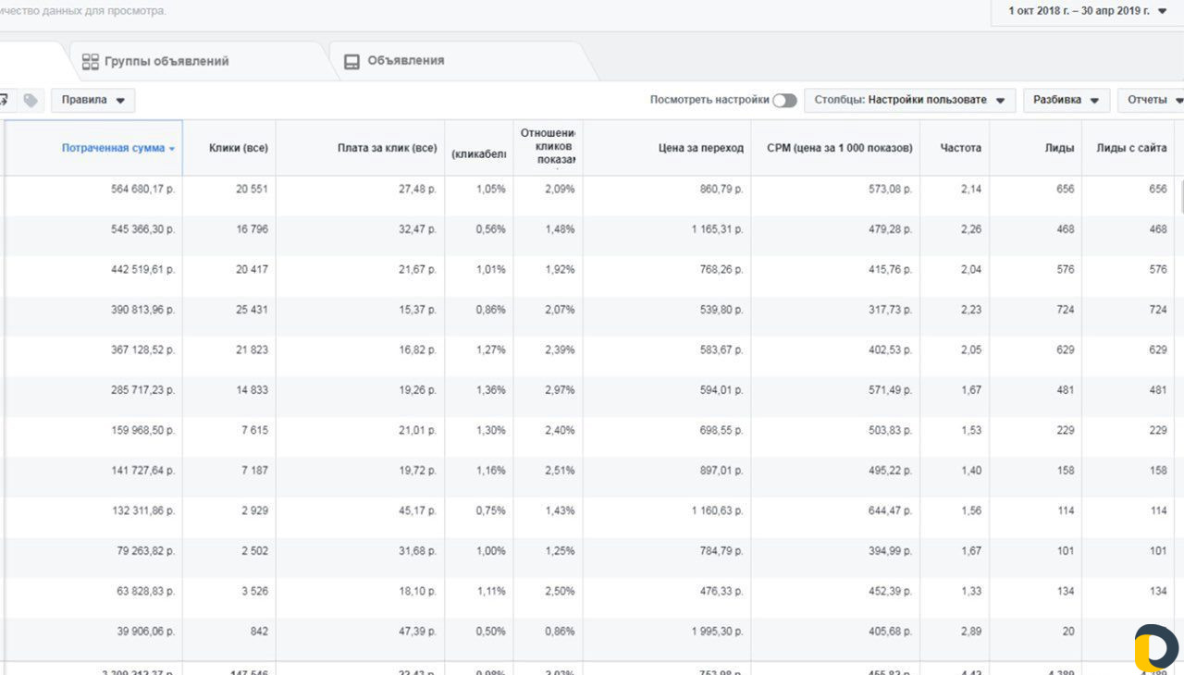Image resolution: width=1184 pixels, height=675 pixels.
Task: Toggle the Посмотреть настройки switch
Action: 784,100
